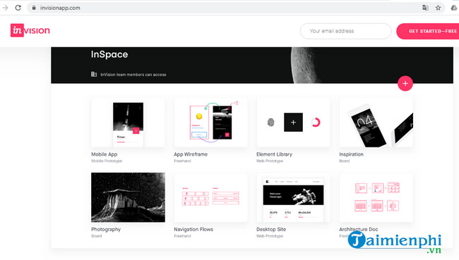Click the App Wireframe title
This screenshot has width=459, height=260.
pos(191,154)
